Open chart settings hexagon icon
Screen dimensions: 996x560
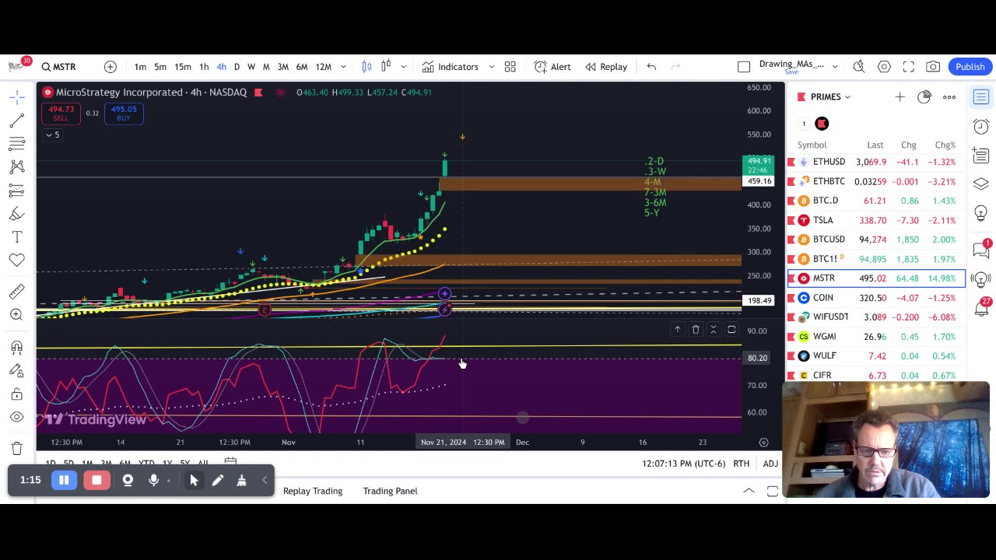[884, 67]
